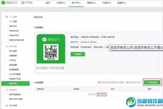Screen dimensions: 163x109
Task: Open the 数据中心 tab
Action: tap(122, 3)
